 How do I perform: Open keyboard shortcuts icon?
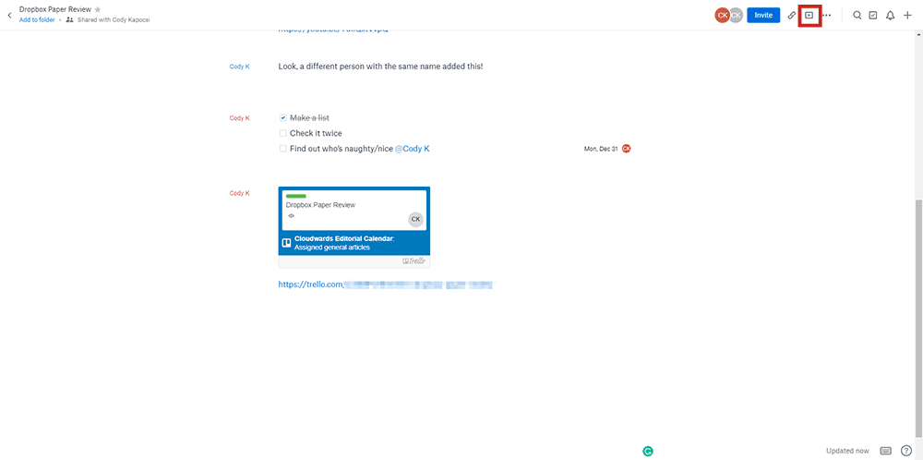(x=885, y=451)
